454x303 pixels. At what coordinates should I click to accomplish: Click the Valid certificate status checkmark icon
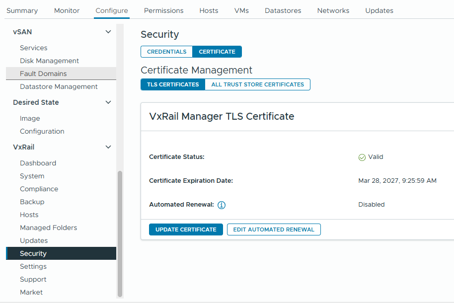pos(362,156)
